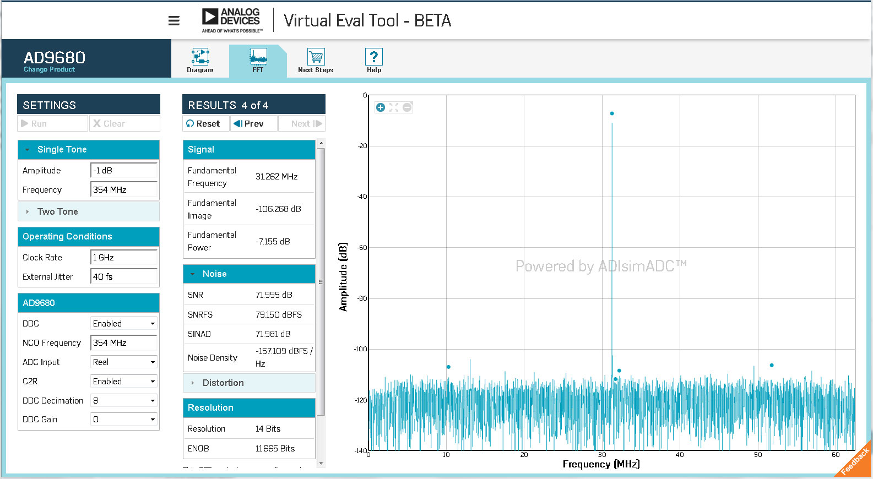Select the Resolution value 14 Bits
873x479 pixels.
coord(268,429)
